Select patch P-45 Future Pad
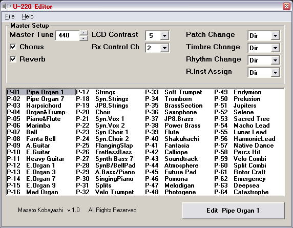The image size is (293, 228). pos(179,172)
